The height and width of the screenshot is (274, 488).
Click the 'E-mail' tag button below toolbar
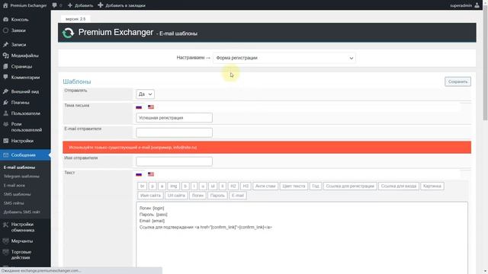point(238,196)
